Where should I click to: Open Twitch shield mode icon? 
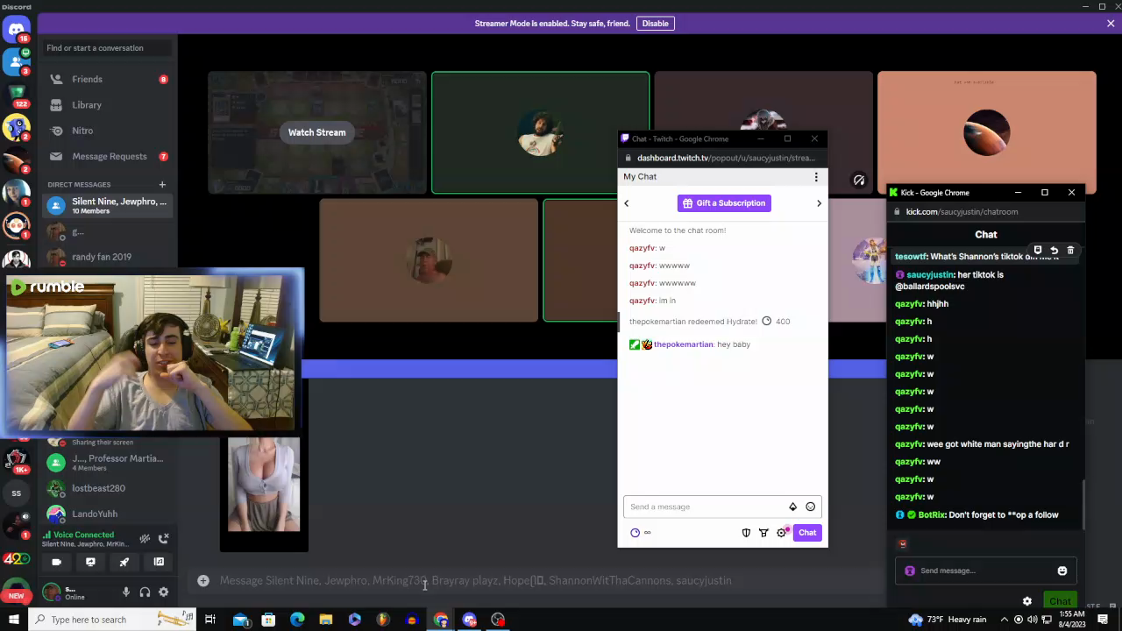(747, 533)
